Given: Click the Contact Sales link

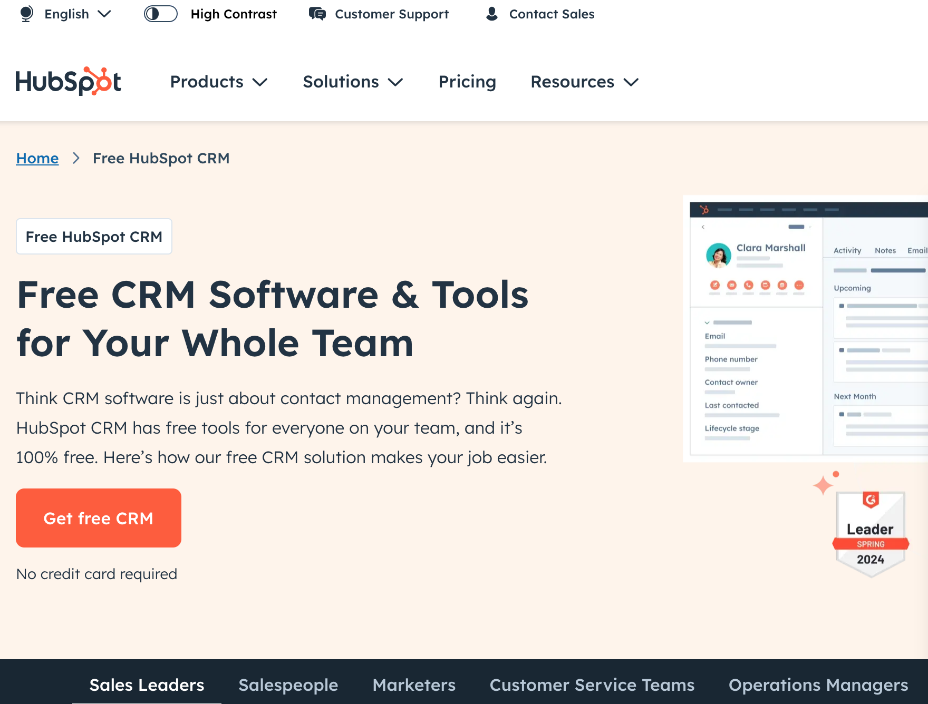Looking at the screenshot, I should 552,14.
